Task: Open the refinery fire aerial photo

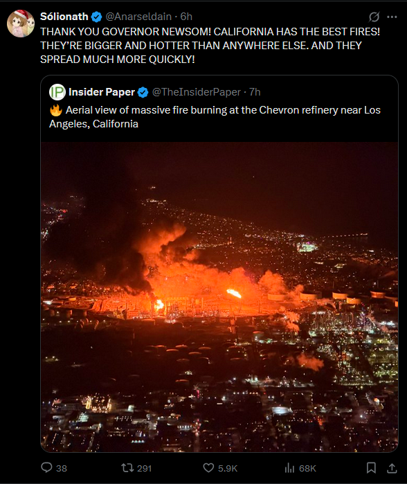Action: [219, 297]
